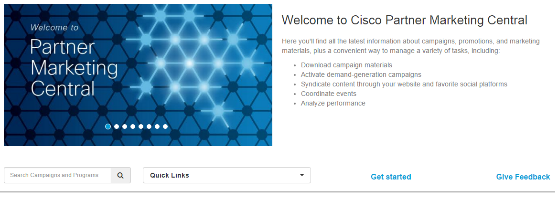Click the Activate demand-generation campaigns bullet
This screenshot has height=201, width=558.
pos(361,74)
